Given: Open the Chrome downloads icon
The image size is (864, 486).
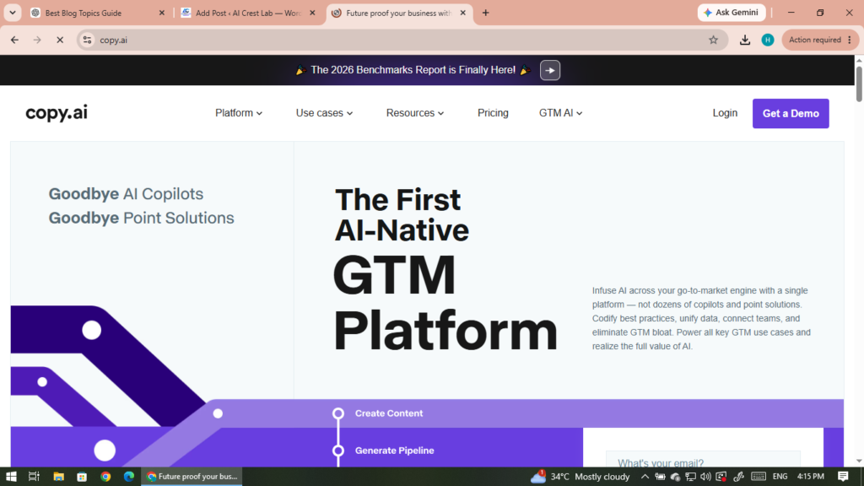Looking at the screenshot, I should point(744,40).
